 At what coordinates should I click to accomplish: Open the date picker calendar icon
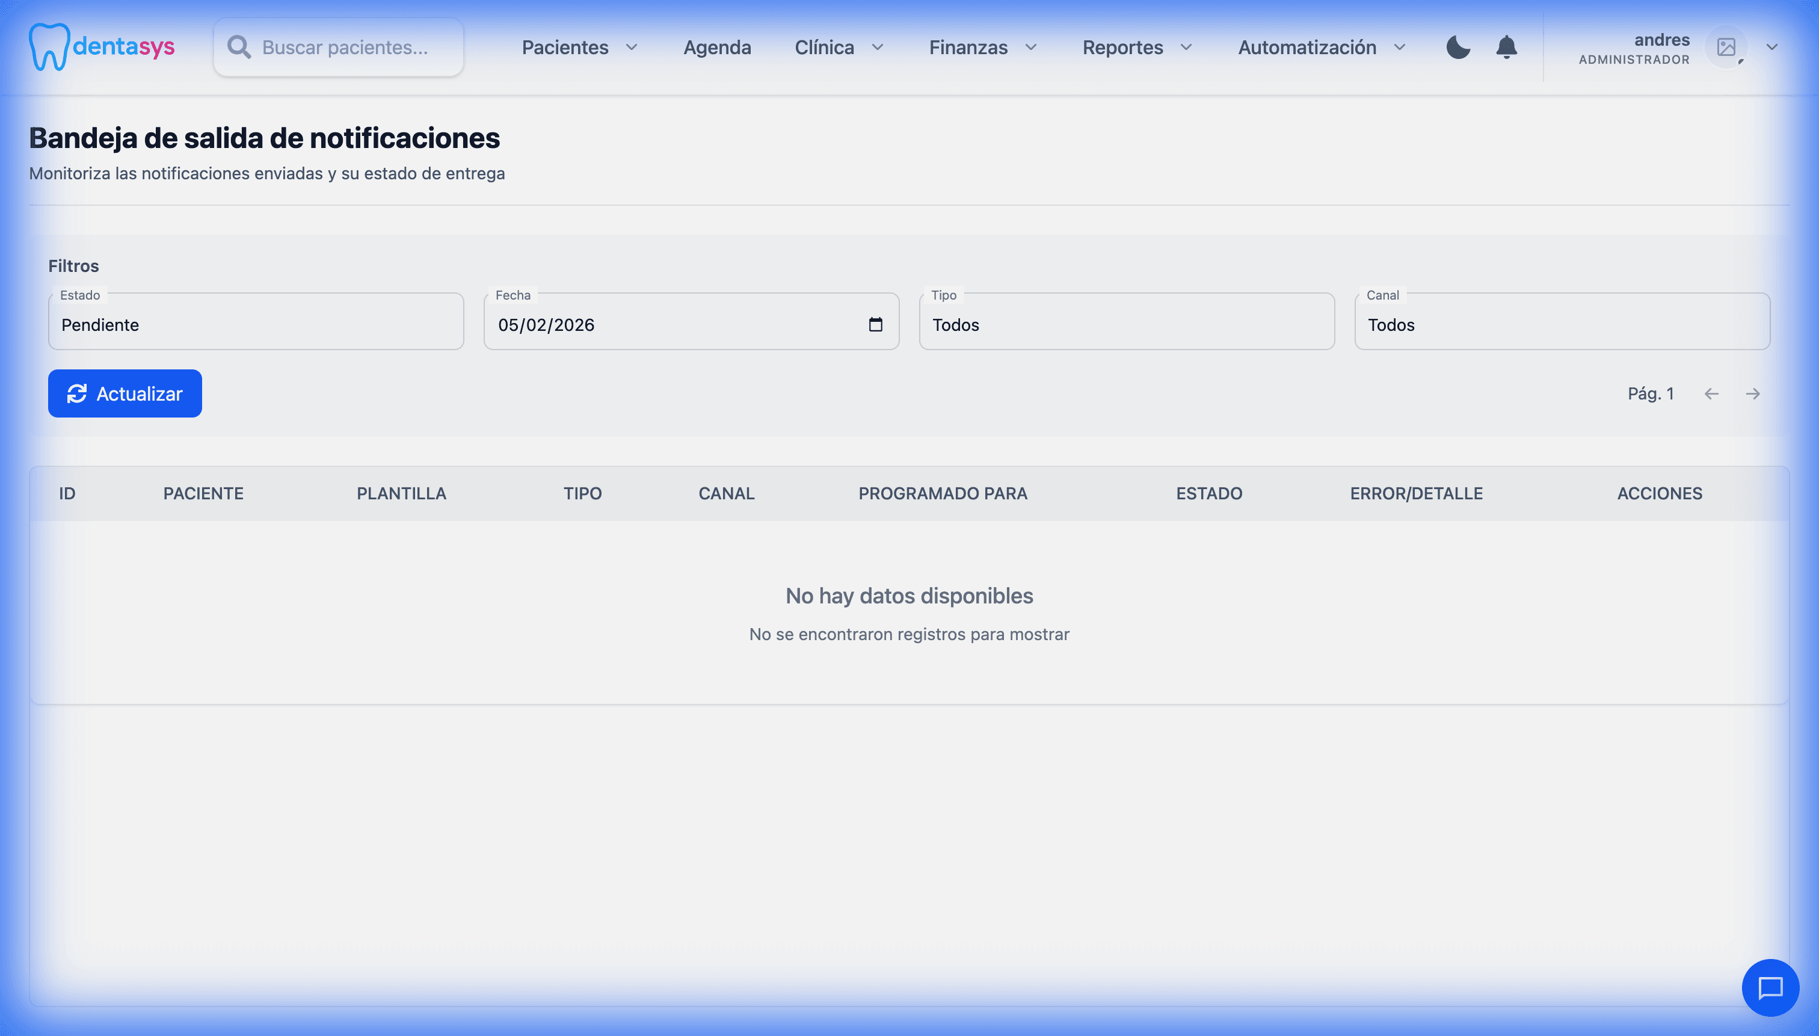coord(875,324)
